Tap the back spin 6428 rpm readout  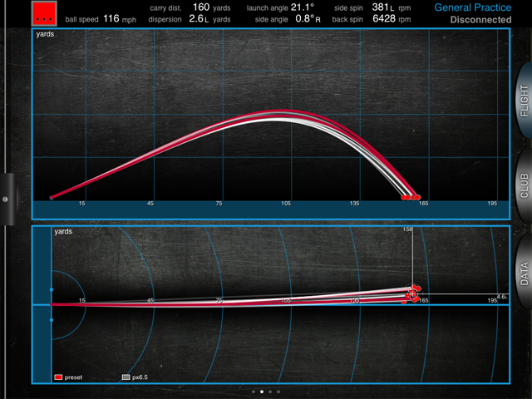point(381,17)
